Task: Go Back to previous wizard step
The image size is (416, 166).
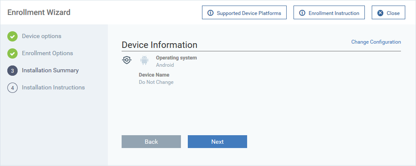Action: pyautogui.click(x=151, y=142)
